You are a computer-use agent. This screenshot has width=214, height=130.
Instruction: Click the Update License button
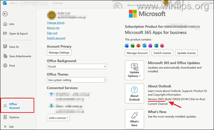tap(186, 53)
